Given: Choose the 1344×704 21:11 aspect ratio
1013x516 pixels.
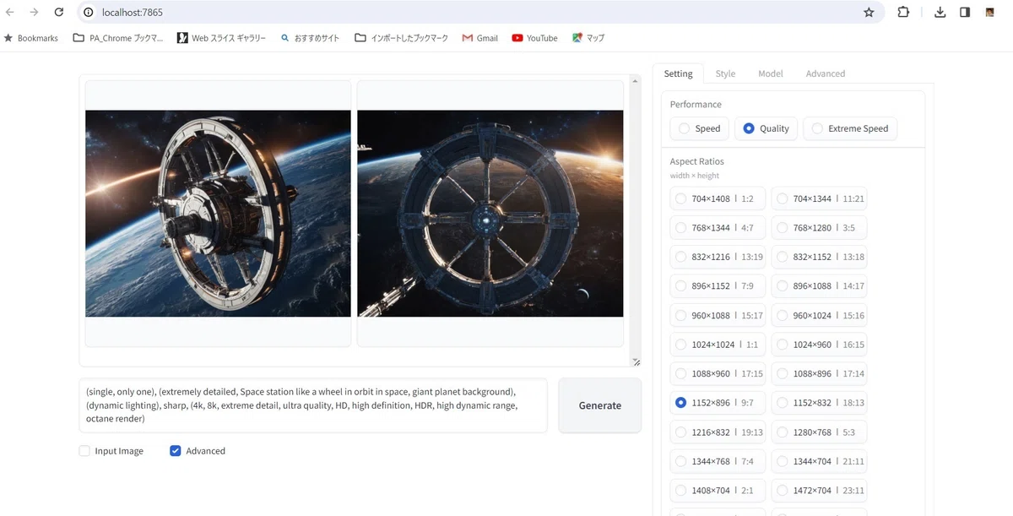Looking at the screenshot, I should pos(819,461).
